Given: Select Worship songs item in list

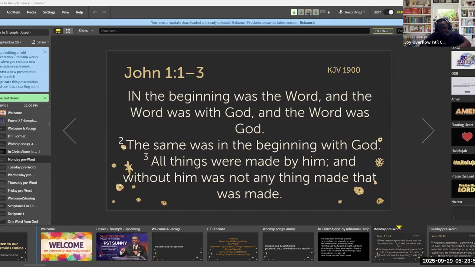Looking at the screenshot, I should pos(24,144).
